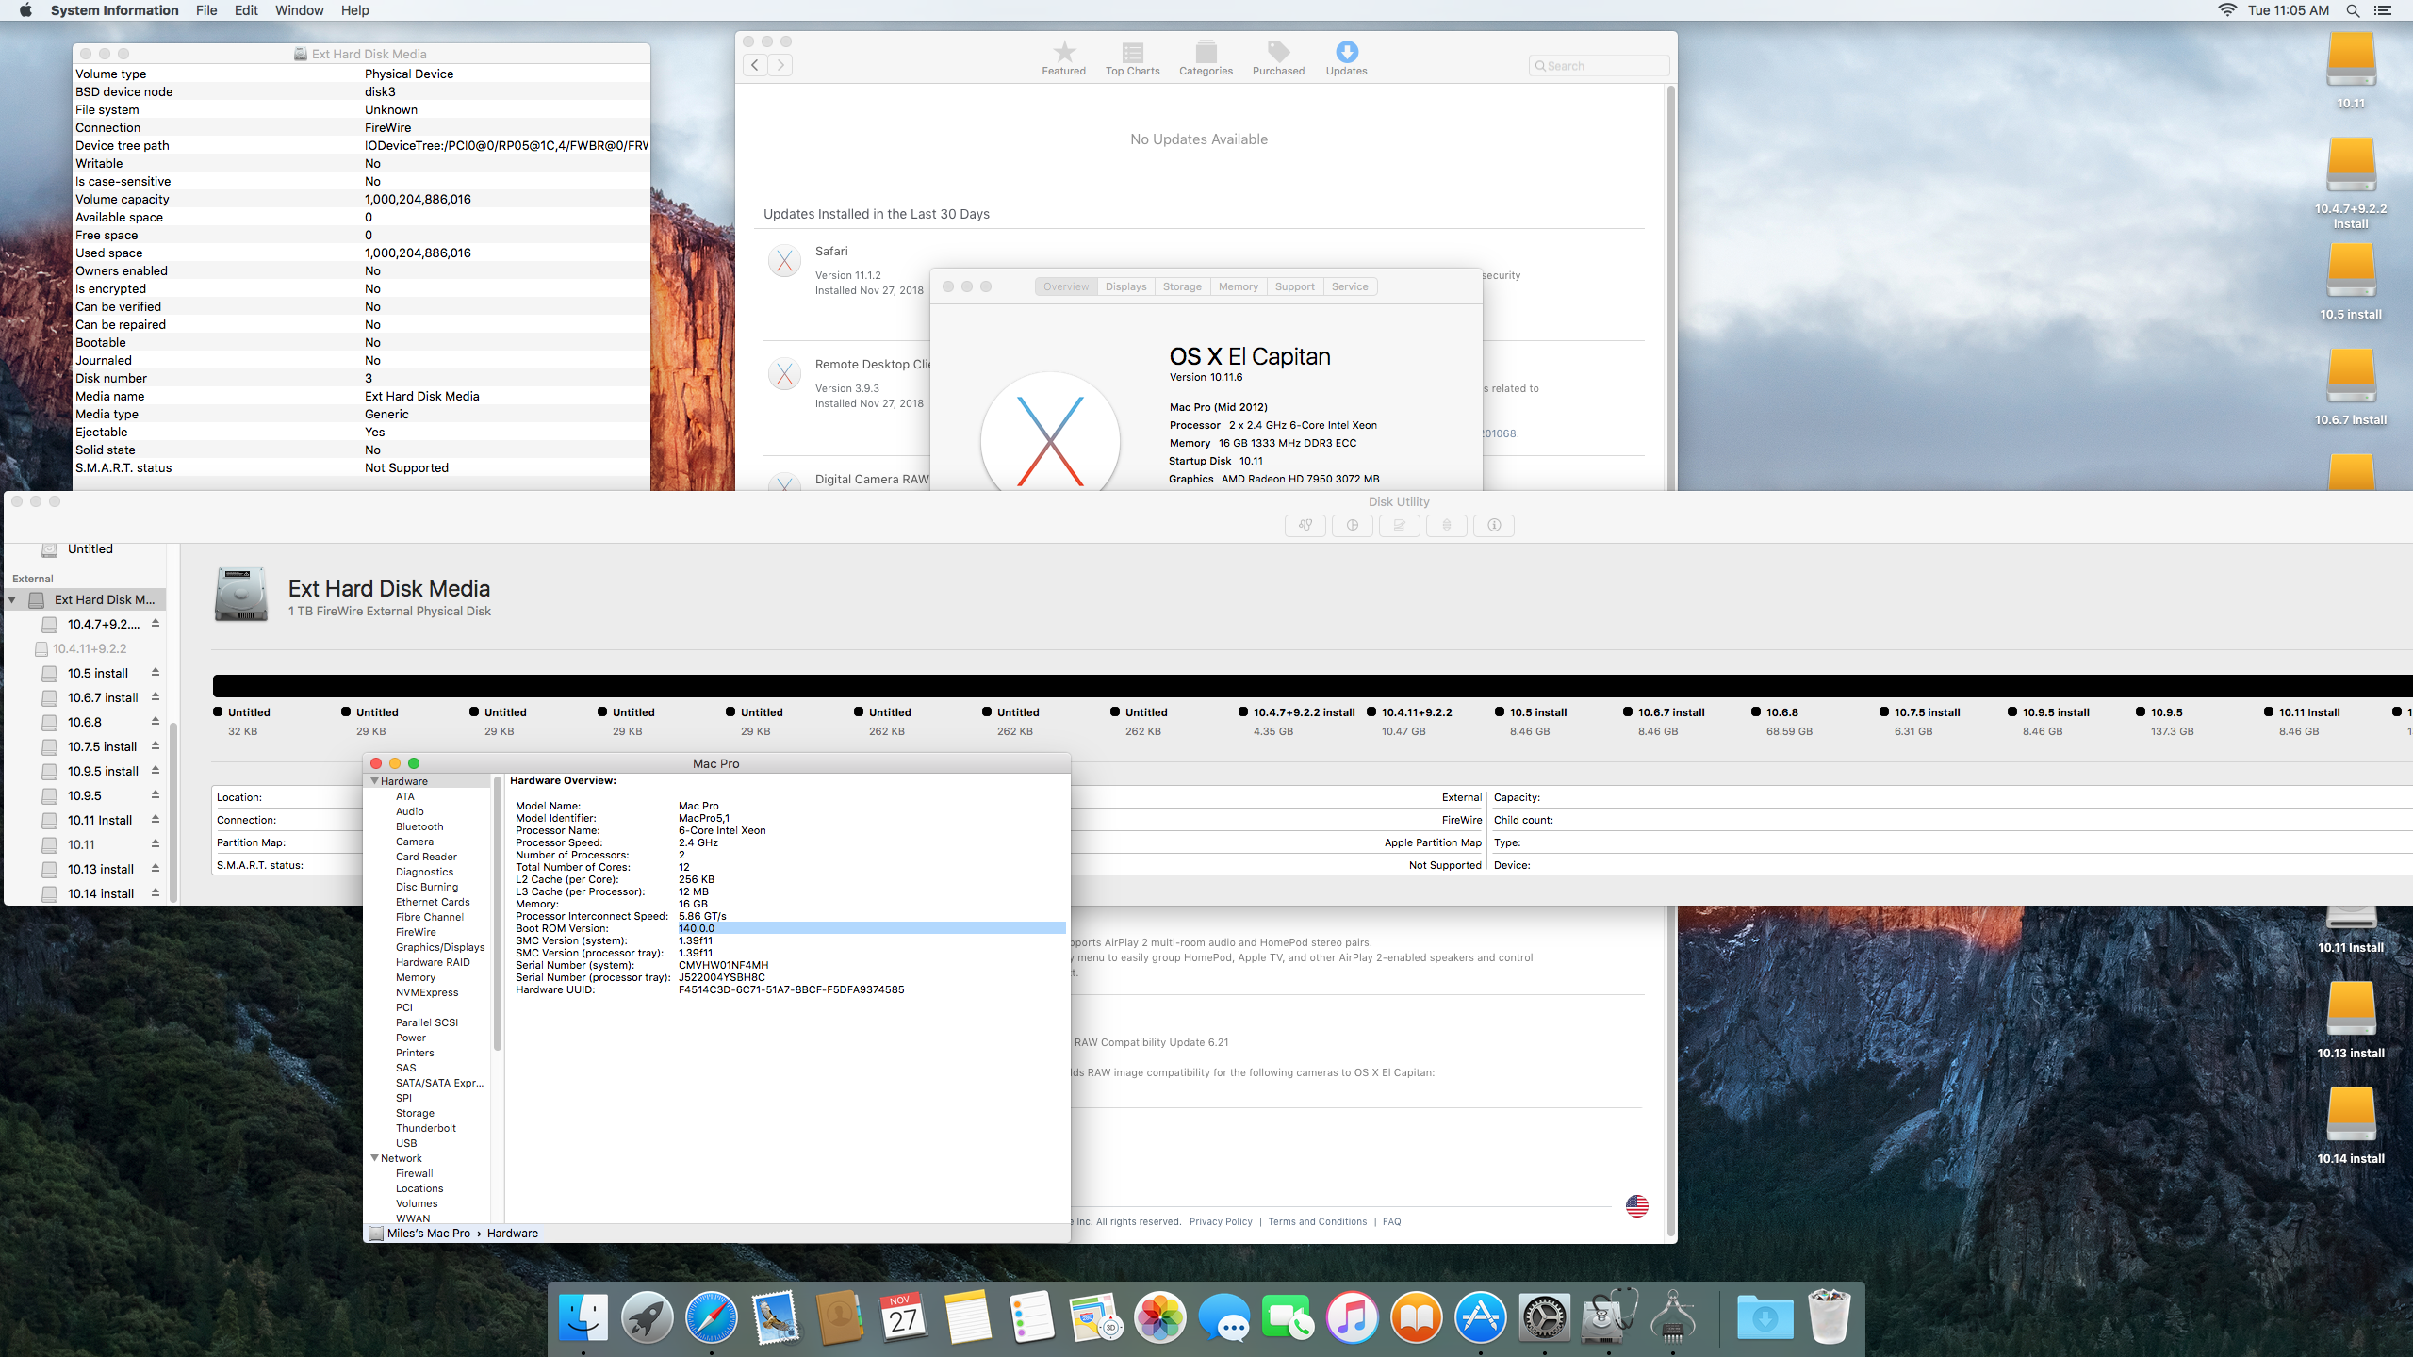Click the App Store window vertical scrollbar
The width and height of the screenshot is (2413, 1357).
(x=1671, y=660)
